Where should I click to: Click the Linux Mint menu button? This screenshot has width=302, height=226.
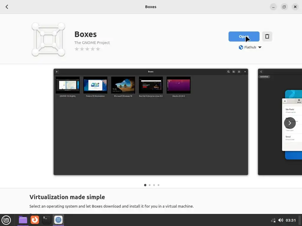tap(6, 220)
